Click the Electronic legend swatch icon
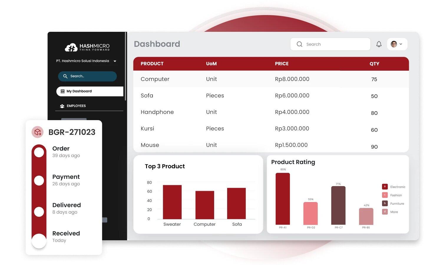 [x=385, y=186]
